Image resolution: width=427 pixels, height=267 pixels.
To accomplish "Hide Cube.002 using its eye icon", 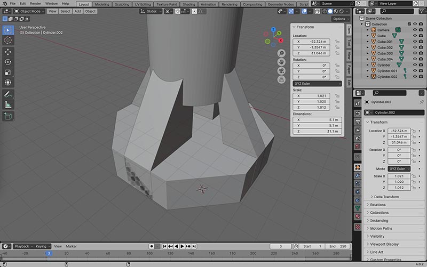I will click(415, 47).
